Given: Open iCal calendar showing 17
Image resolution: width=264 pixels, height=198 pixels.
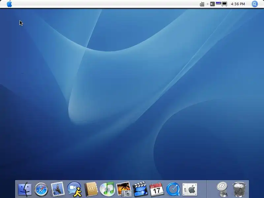Looking at the screenshot, I should tap(156, 189).
